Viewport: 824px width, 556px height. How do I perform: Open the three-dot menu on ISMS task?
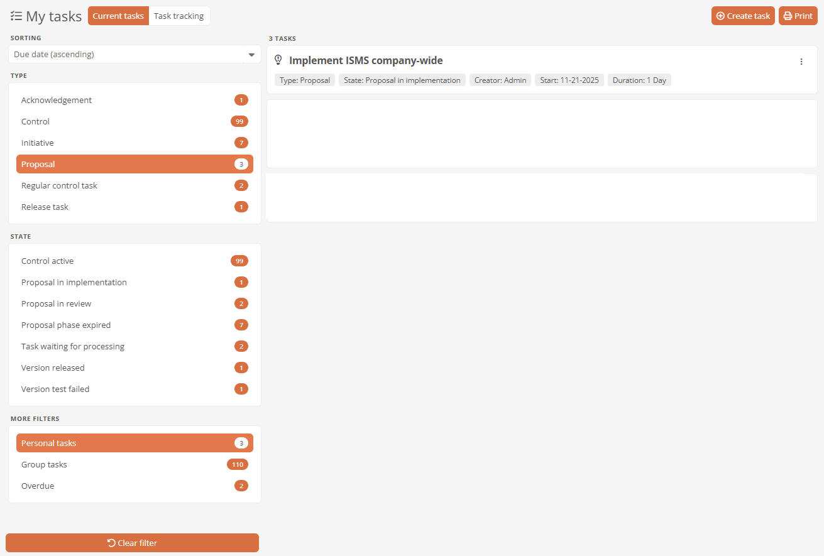pos(801,62)
